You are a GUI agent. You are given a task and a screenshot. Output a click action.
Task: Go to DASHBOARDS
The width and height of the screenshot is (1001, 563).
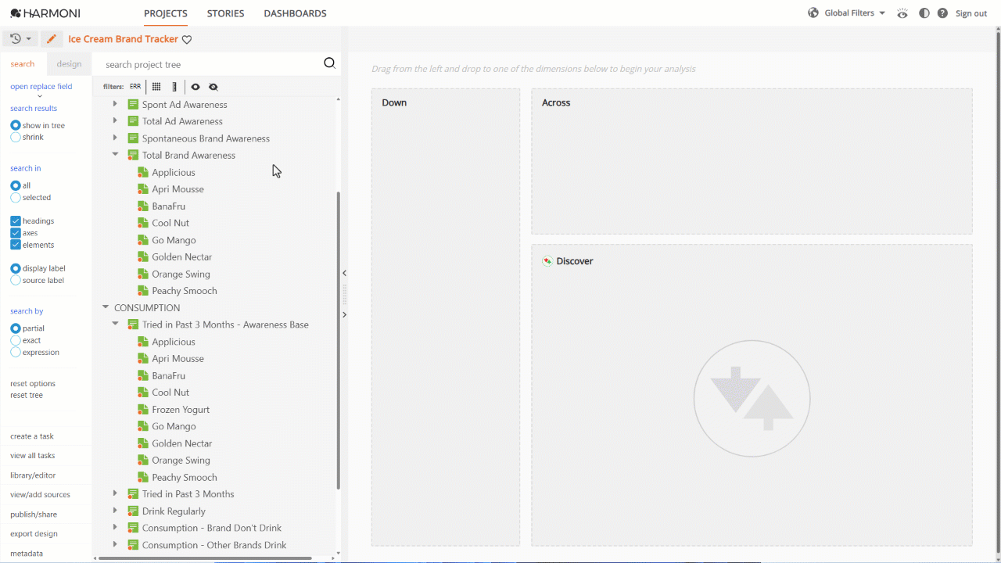pyautogui.click(x=295, y=13)
